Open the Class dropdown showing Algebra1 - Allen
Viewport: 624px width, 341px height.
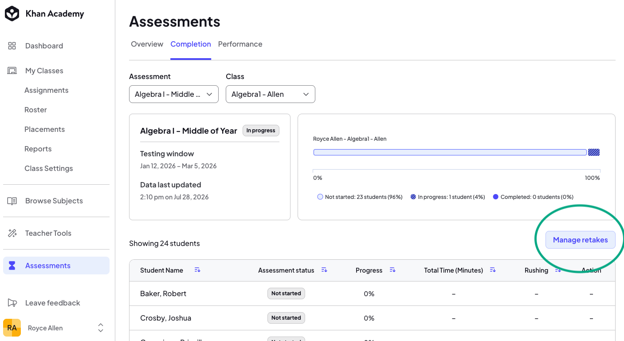271,94
